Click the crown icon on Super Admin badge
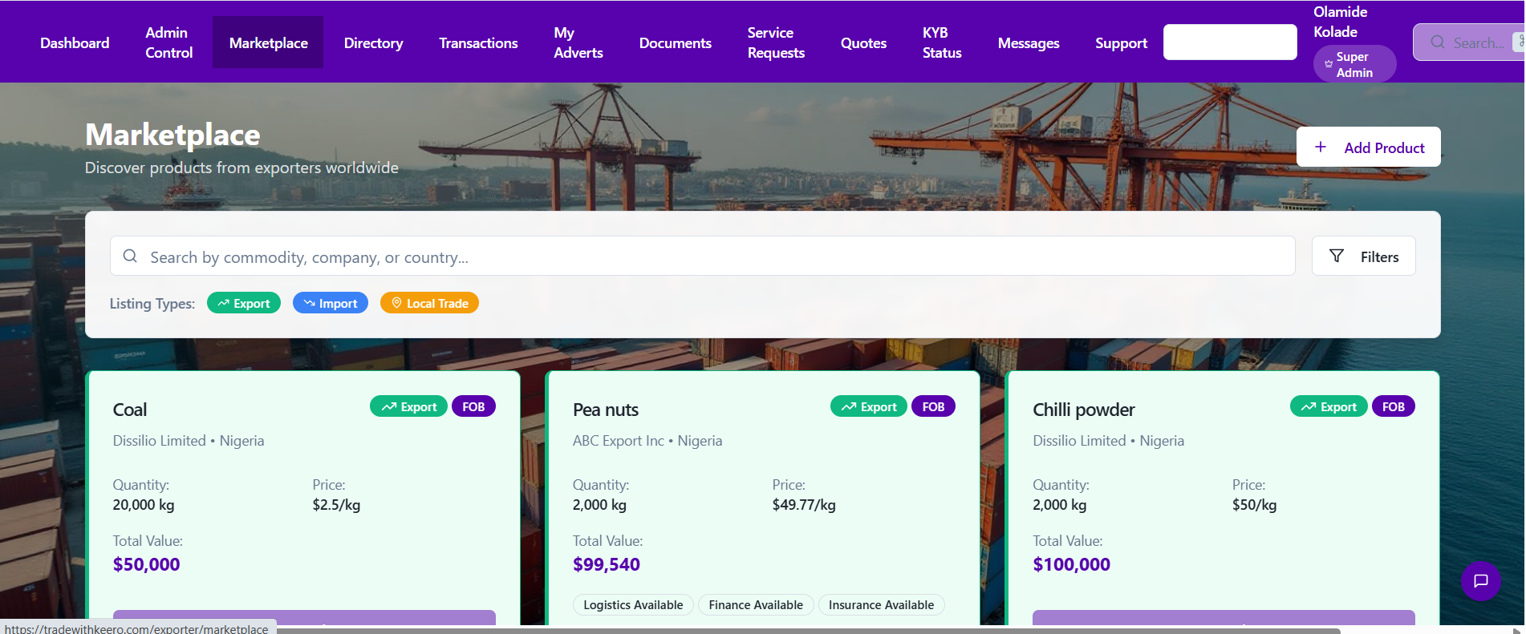 point(1329,64)
